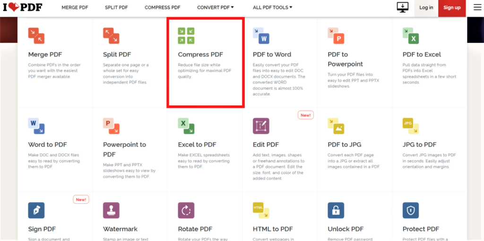484x241 pixels.
Task: Open the Merge PDF card title
Action: (x=45, y=55)
